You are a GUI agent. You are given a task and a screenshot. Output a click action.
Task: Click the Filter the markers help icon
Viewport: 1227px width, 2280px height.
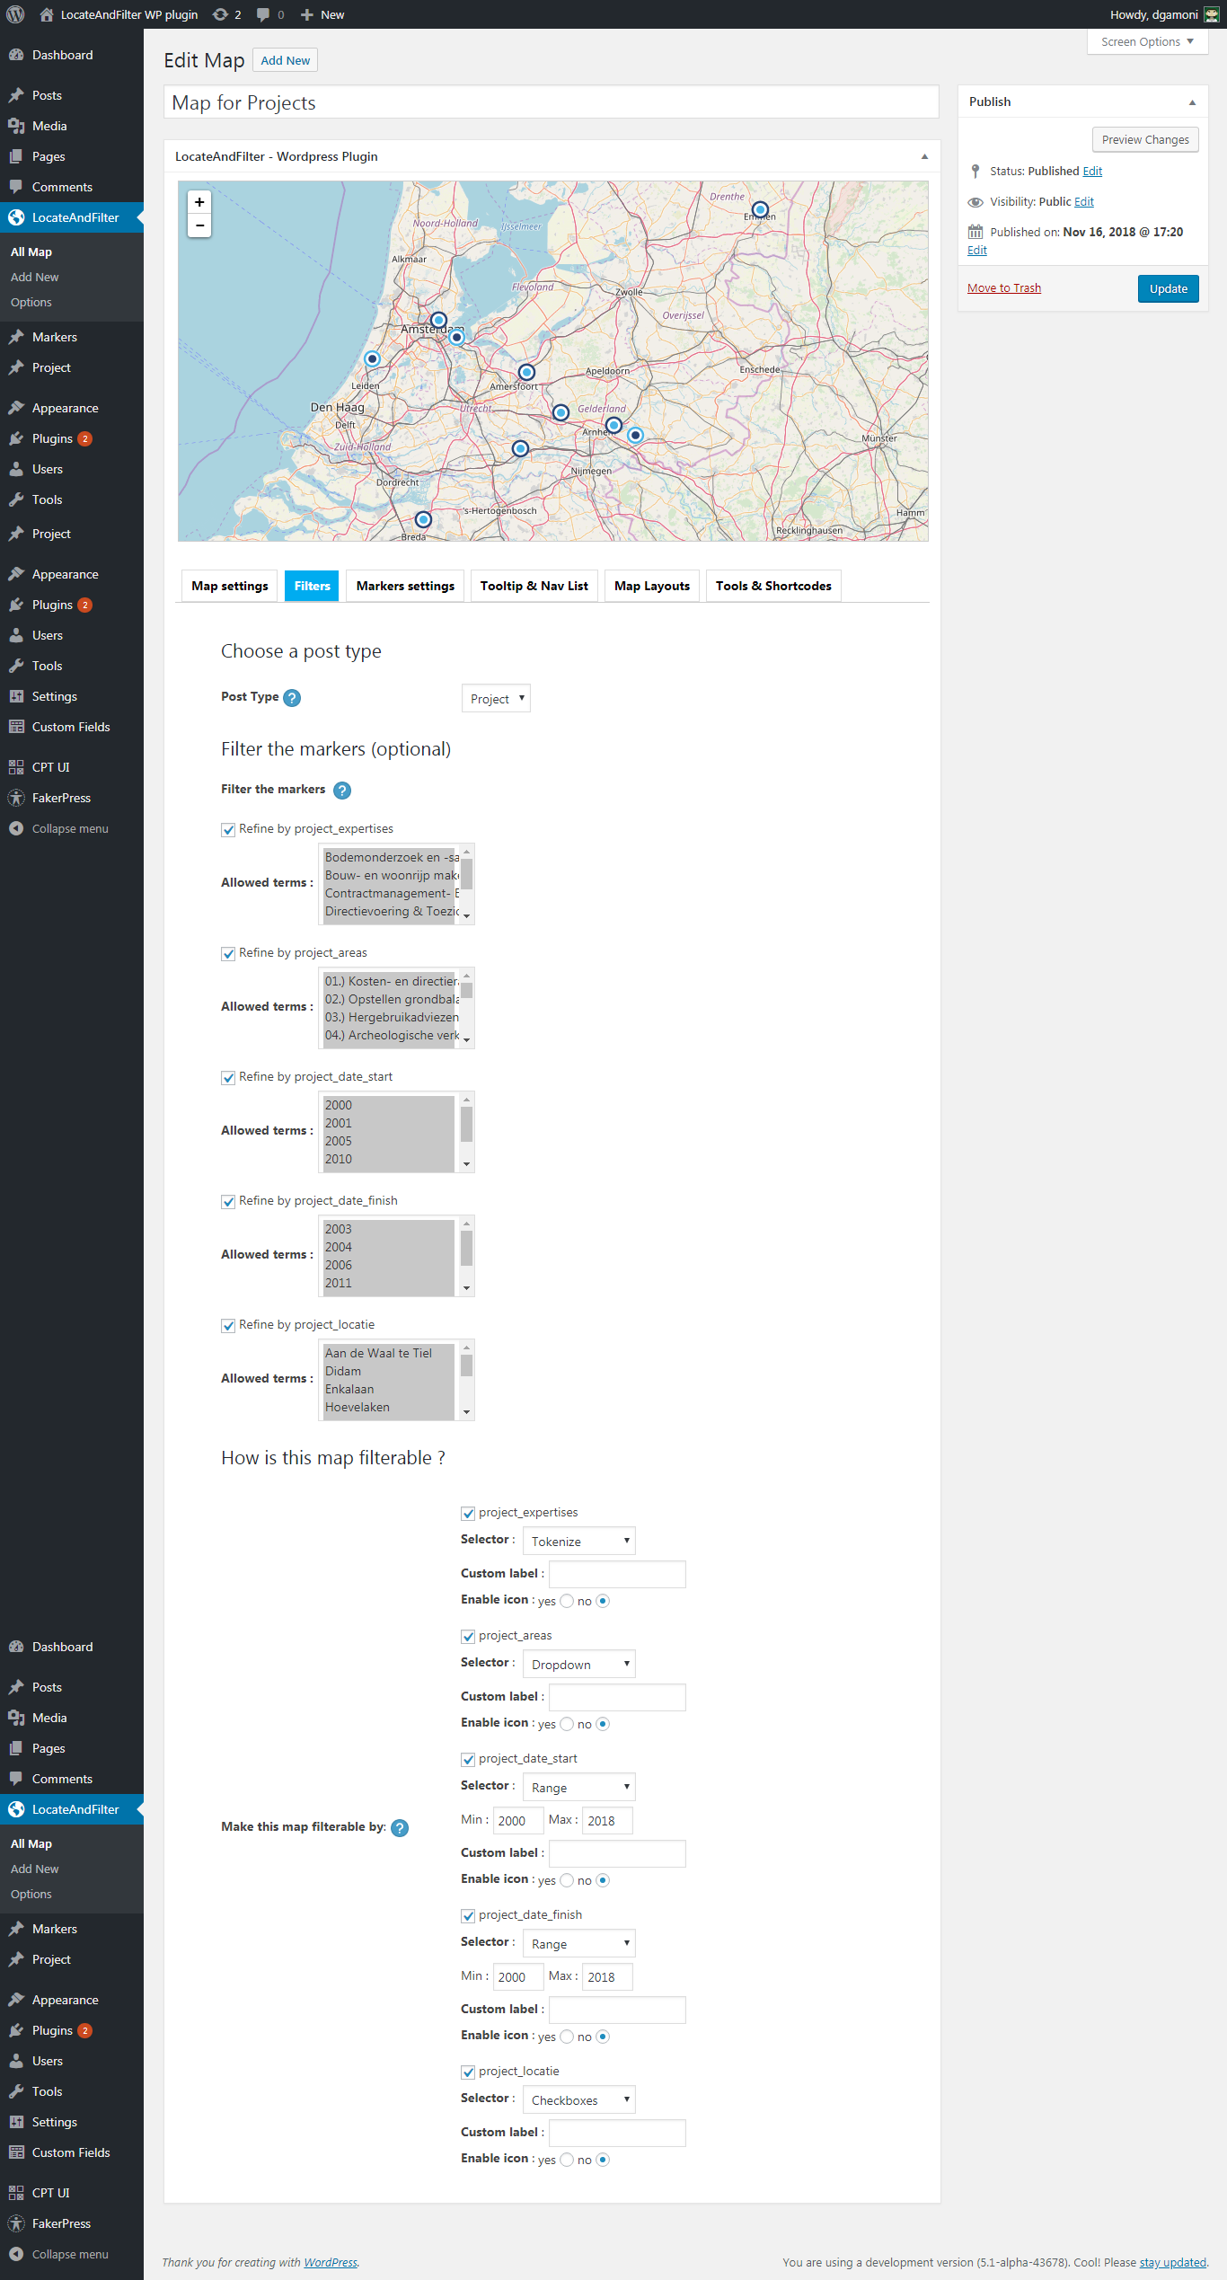click(341, 791)
